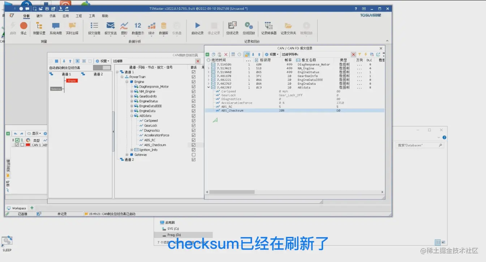This screenshot has height=262, width=486.
Task: Switch to 仿真 ribbon tab
Action: pyautogui.click(x=52, y=16)
